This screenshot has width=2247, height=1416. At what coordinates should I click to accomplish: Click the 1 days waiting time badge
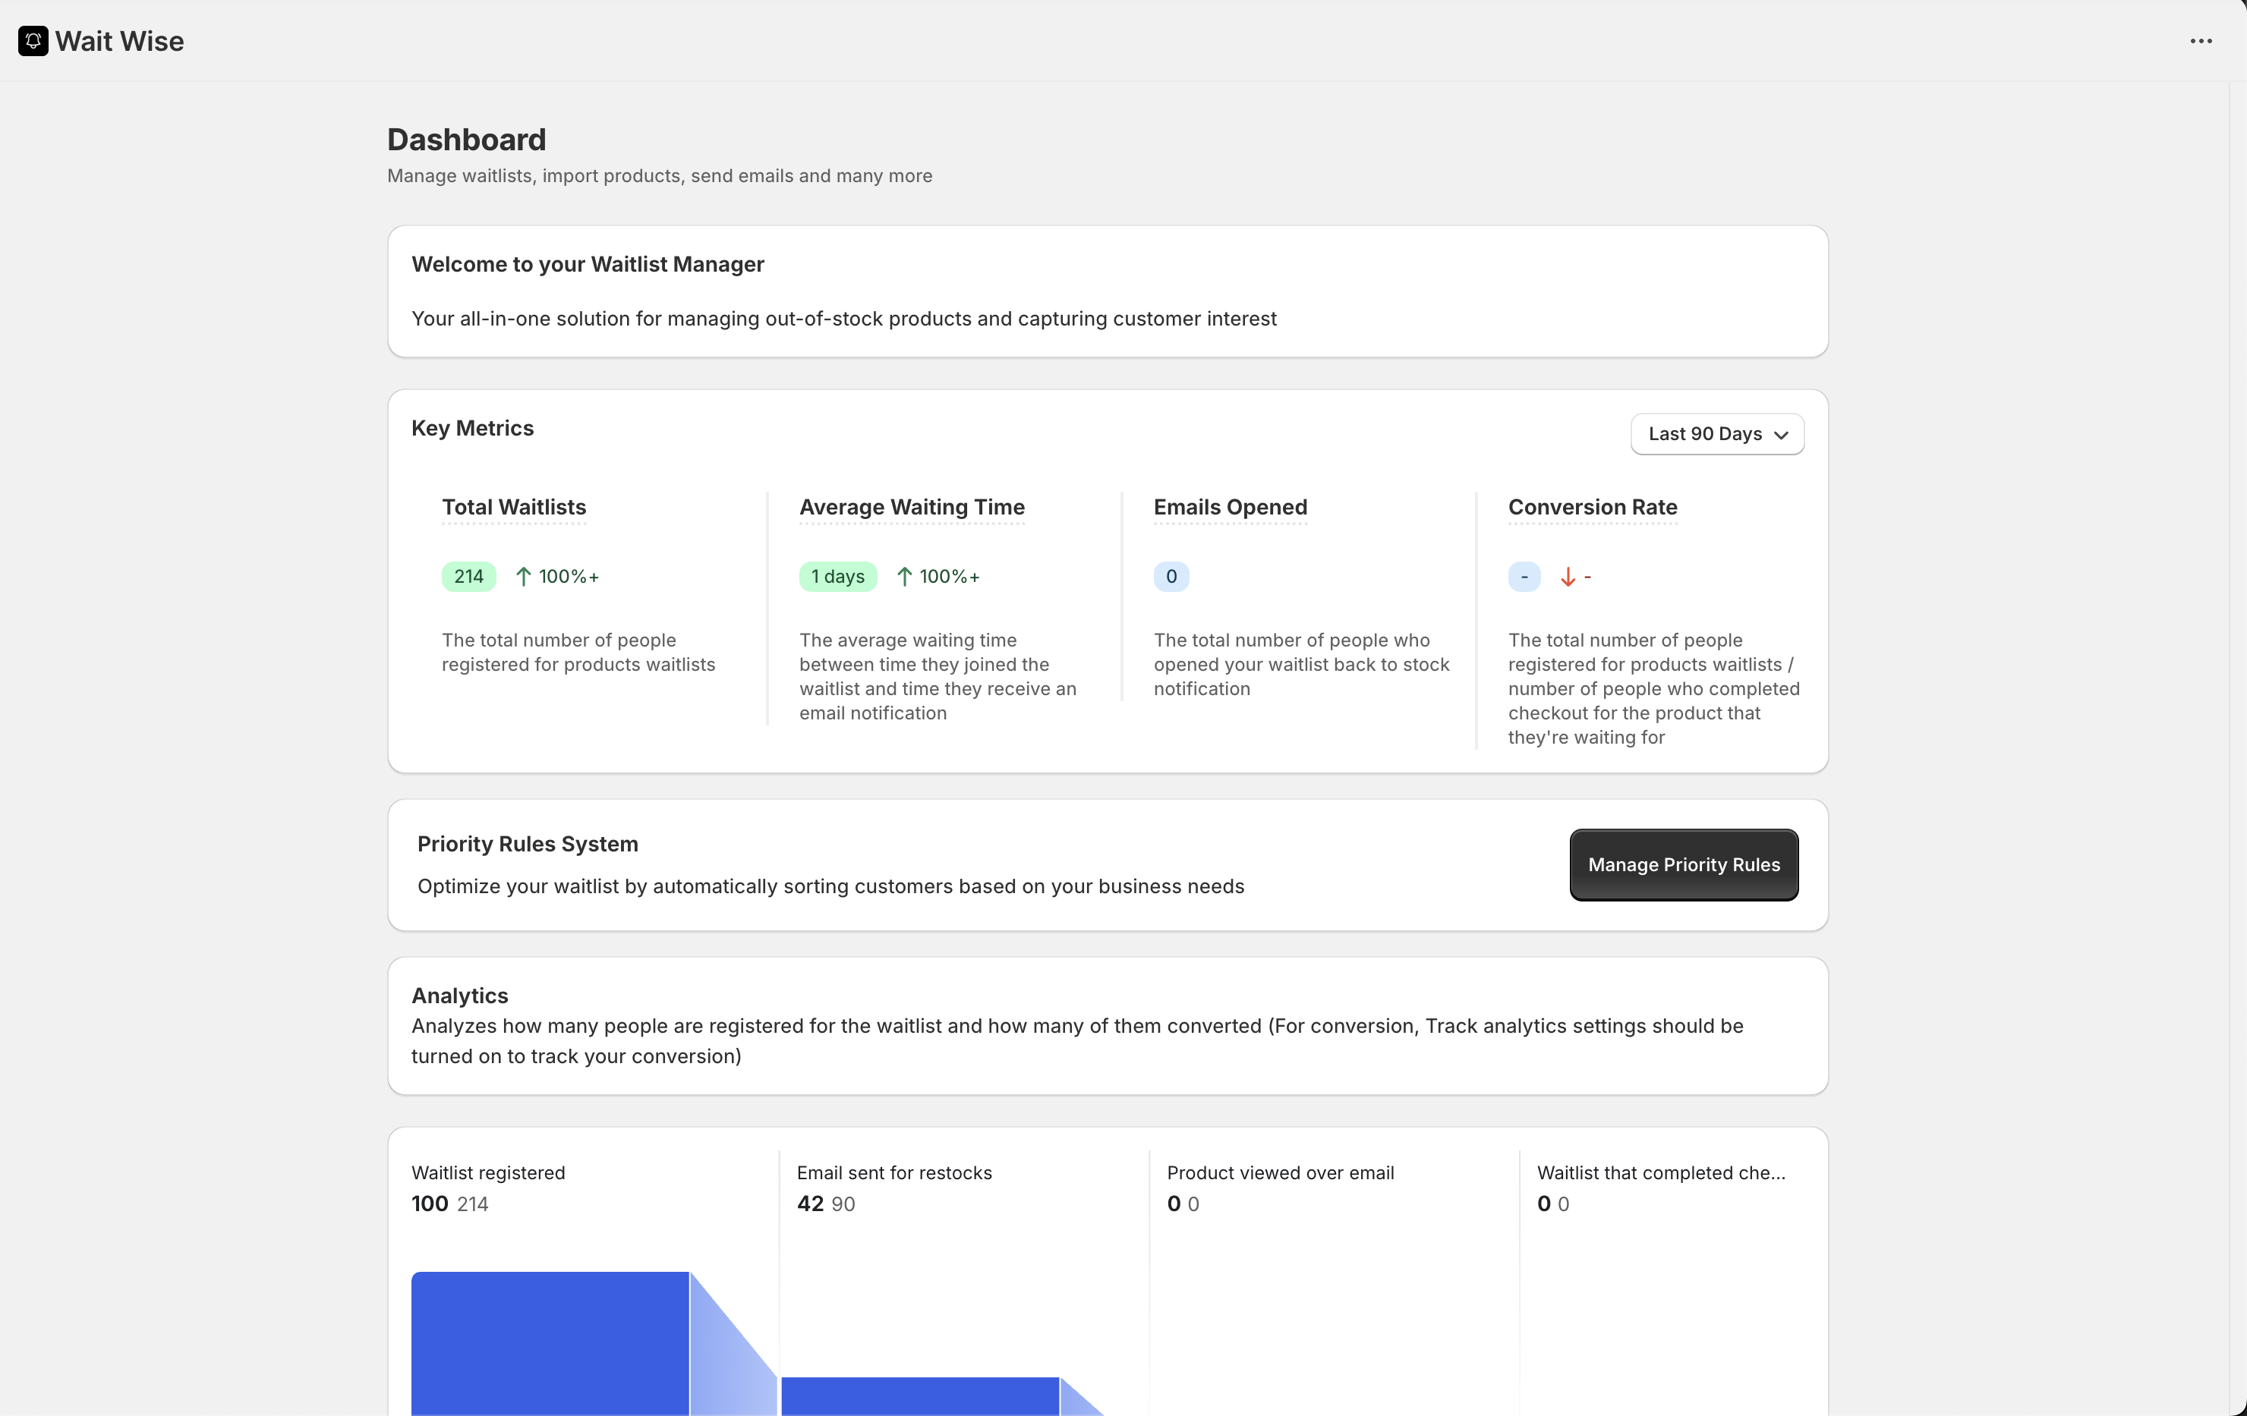(x=838, y=577)
